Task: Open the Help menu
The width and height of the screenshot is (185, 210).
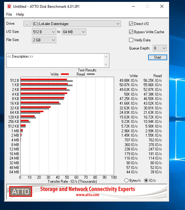Action: (20, 14)
